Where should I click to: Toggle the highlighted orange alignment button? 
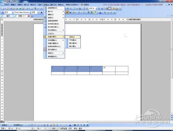tap(67, 12)
